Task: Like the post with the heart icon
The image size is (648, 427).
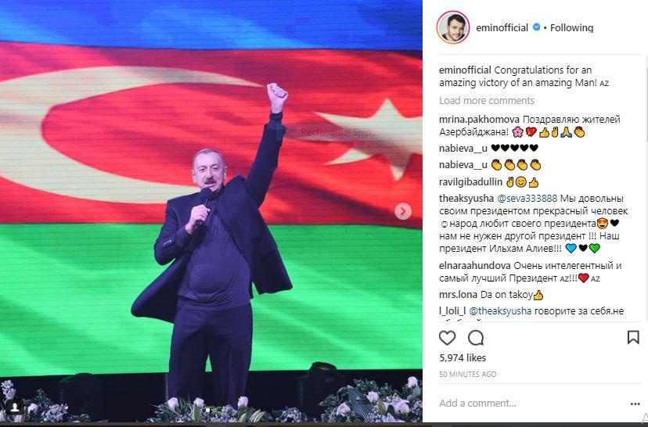Action: (447, 338)
